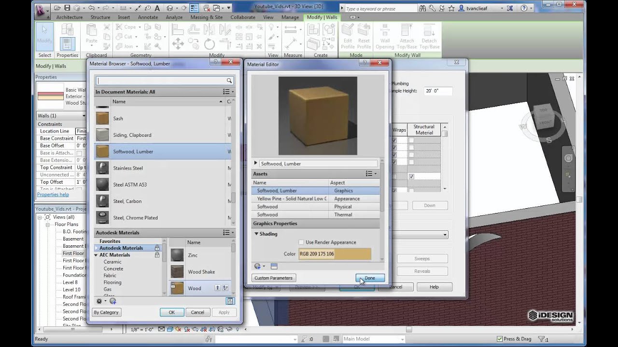Click the Wall Opening icon
The height and width of the screenshot is (347, 618).
click(385, 36)
